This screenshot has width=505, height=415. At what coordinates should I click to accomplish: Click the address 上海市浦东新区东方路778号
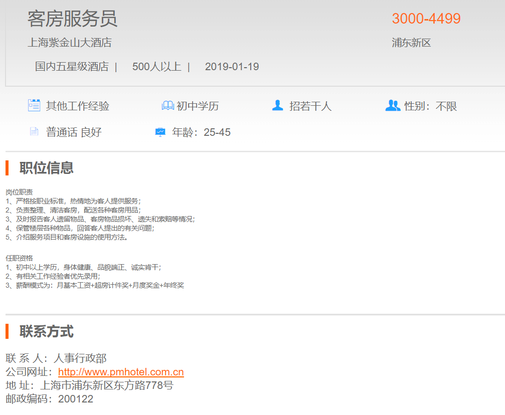(106, 385)
